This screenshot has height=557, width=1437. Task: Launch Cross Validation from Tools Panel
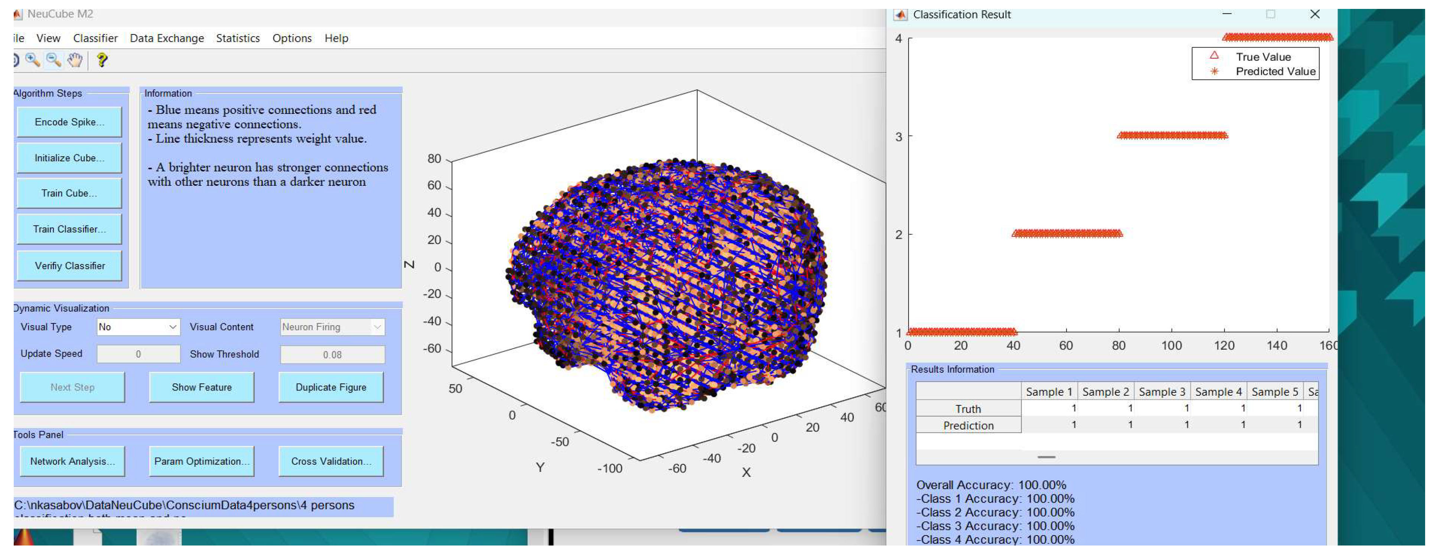coord(331,461)
